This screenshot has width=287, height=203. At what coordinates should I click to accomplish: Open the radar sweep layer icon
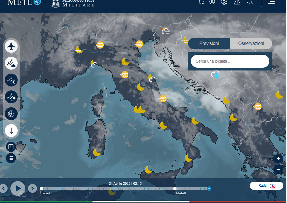tap(11, 114)
